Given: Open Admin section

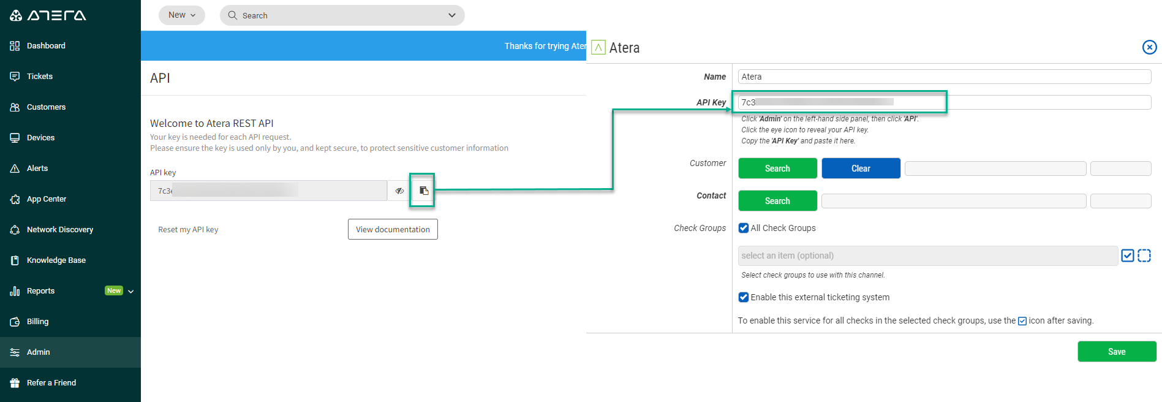Looking at the screenshot, I should pyautogui.click(x=70, y=352).
